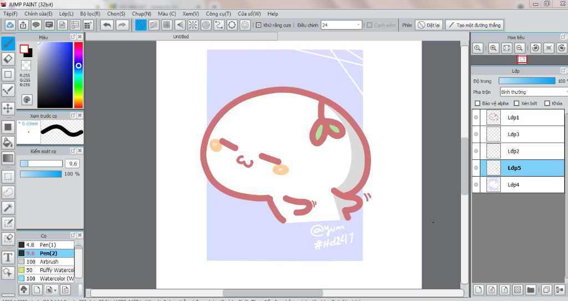
Task: Enable concentric circle snap
Action: tap(206, 25)
